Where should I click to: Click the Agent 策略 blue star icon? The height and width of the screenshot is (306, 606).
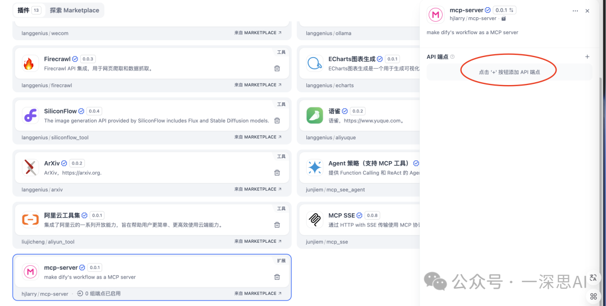[315, 167]
